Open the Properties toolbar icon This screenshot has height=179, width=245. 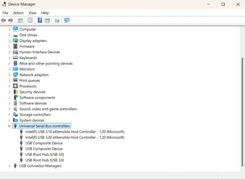[30, 20]
